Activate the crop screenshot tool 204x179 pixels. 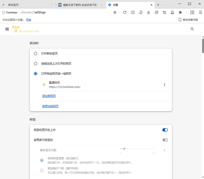point(164,12)
